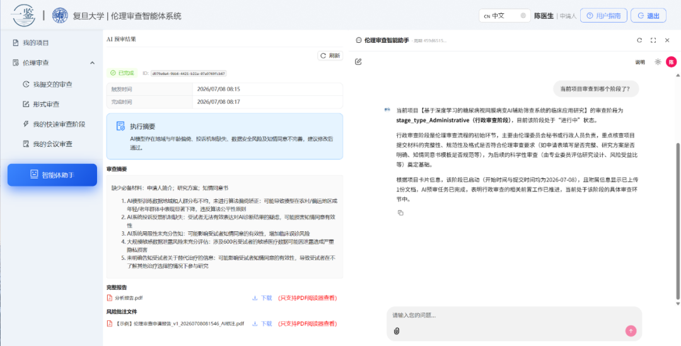Click the 伦理审查智能助手 header icon
This screenshot has width=681, height=346.
pos(358,40)
